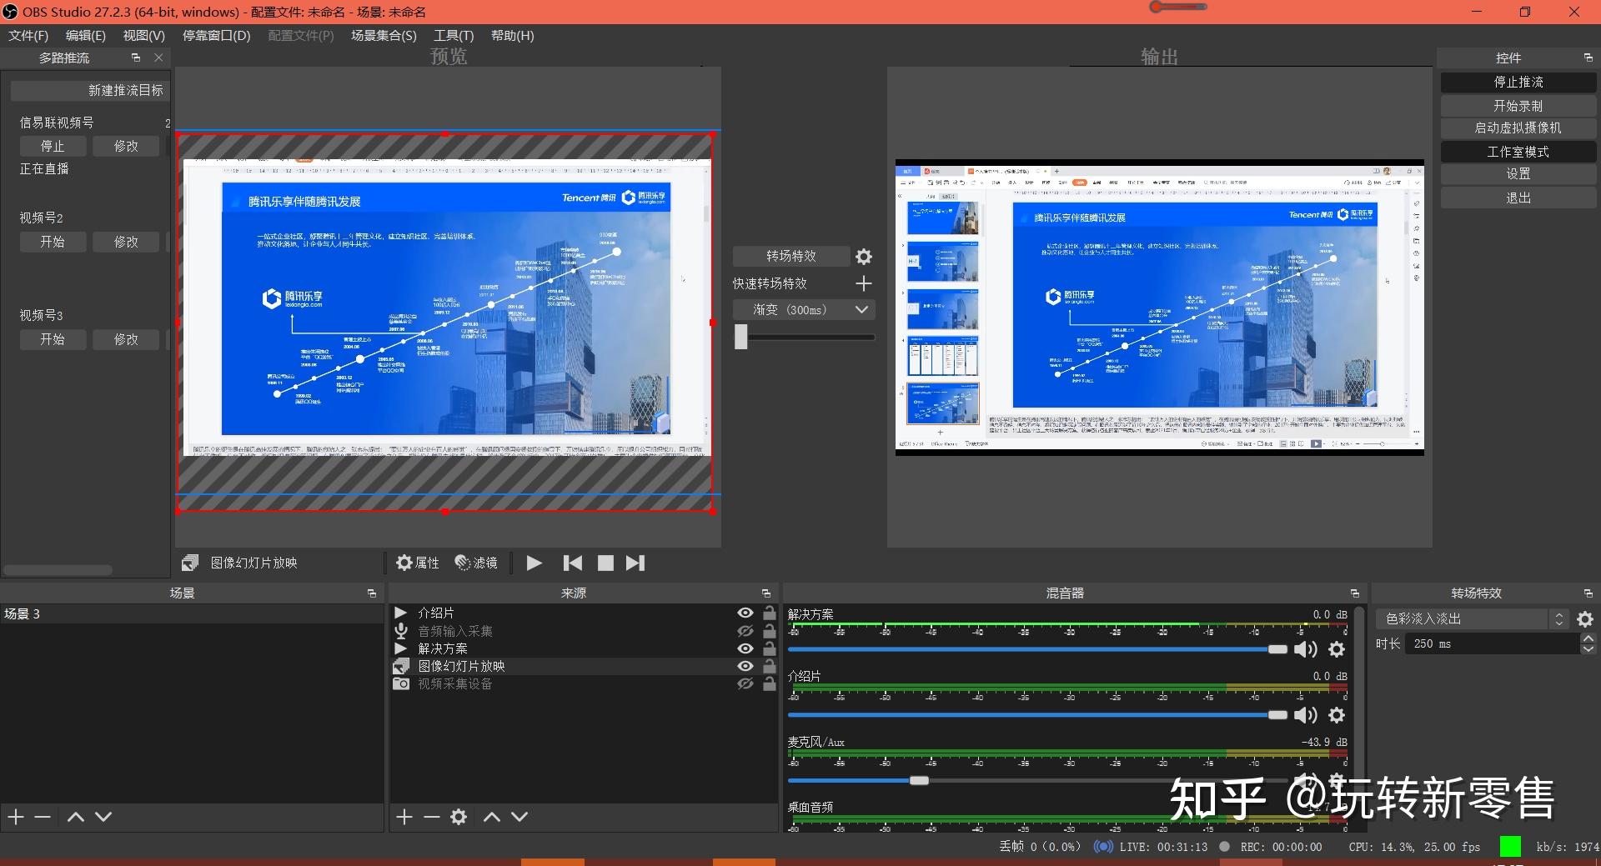
Task: Open the 文件(F) menu
Action: pyautogui.click(x=28, y=35)
